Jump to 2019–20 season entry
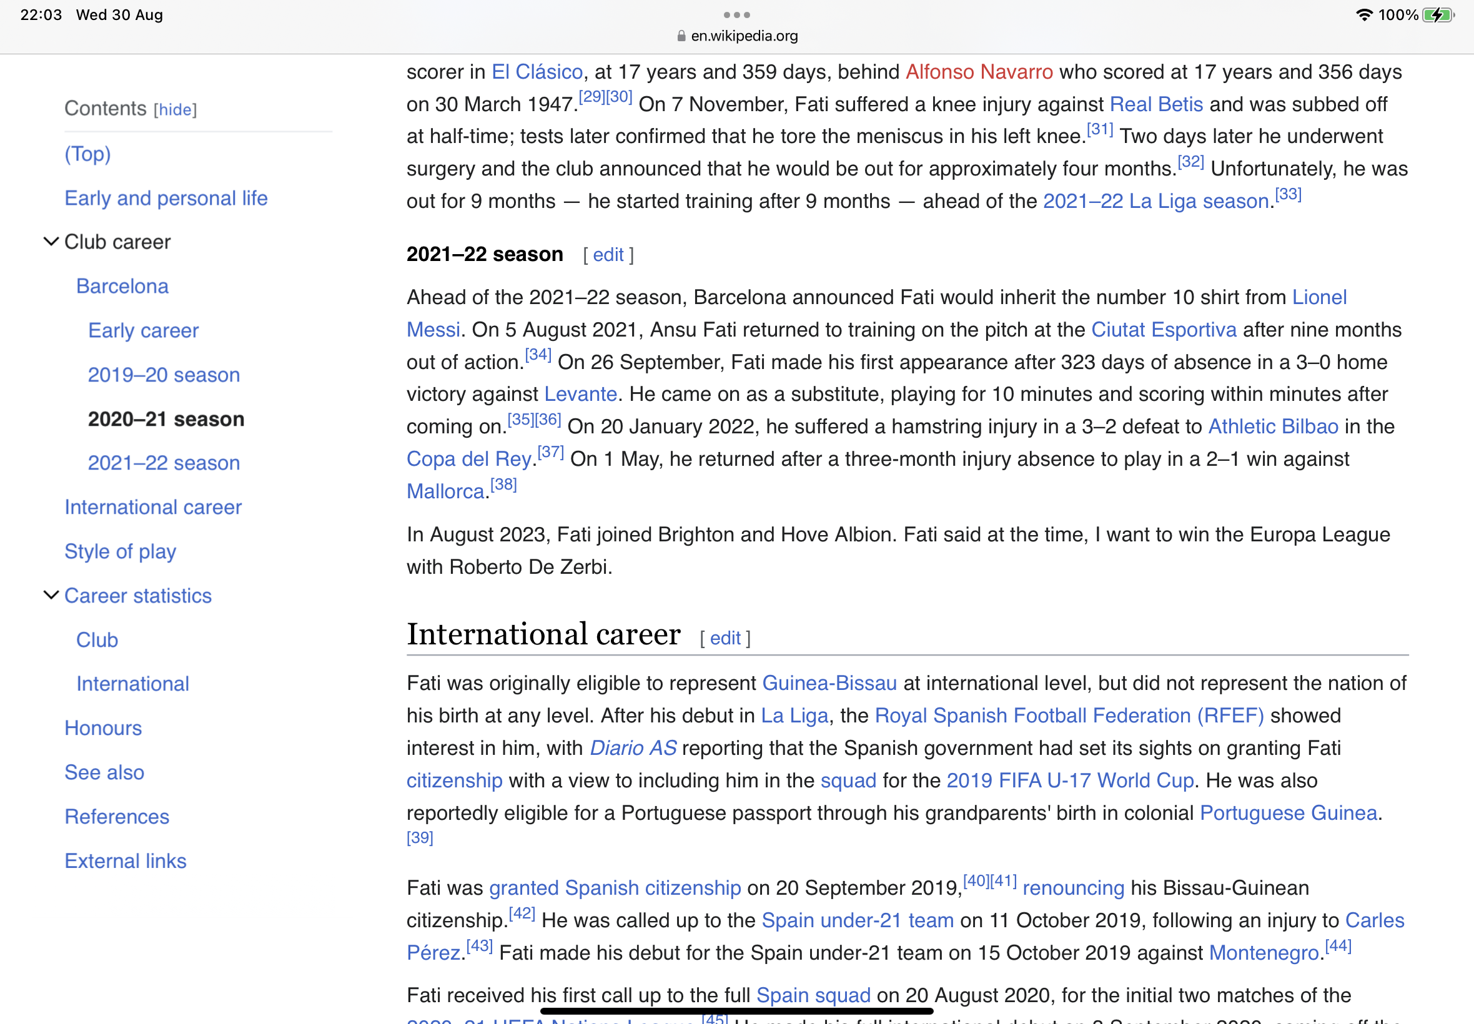The width and height of the screenshot is (1474, 1024). [164, 375]
